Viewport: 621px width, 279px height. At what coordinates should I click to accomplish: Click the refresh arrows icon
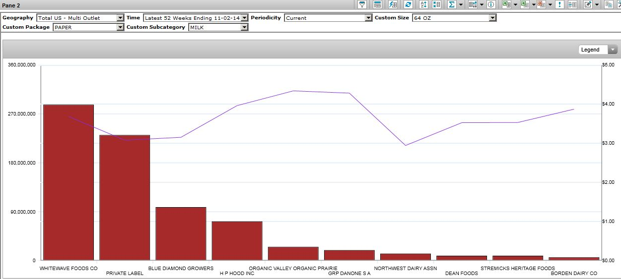click(x=408, y=4)
